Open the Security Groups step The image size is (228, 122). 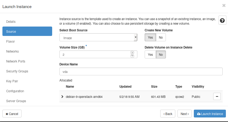17,71
